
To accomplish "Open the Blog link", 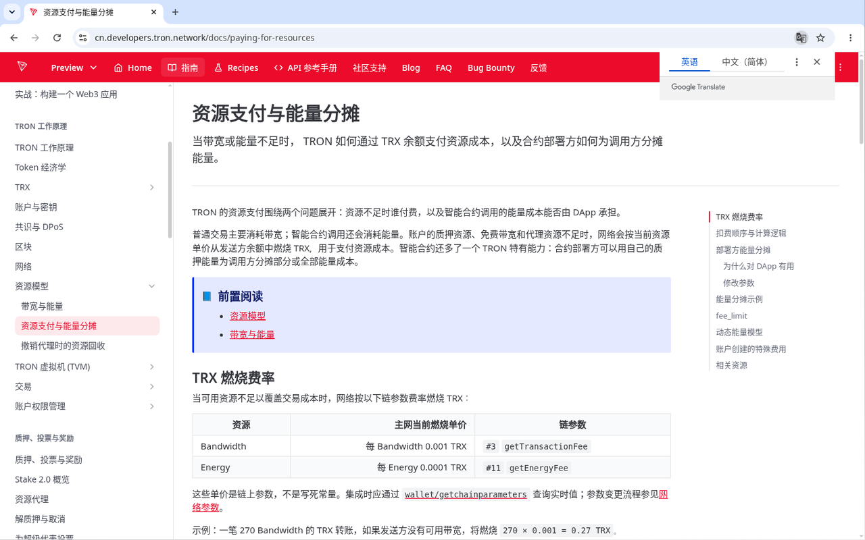I will [x=411, y=67].
